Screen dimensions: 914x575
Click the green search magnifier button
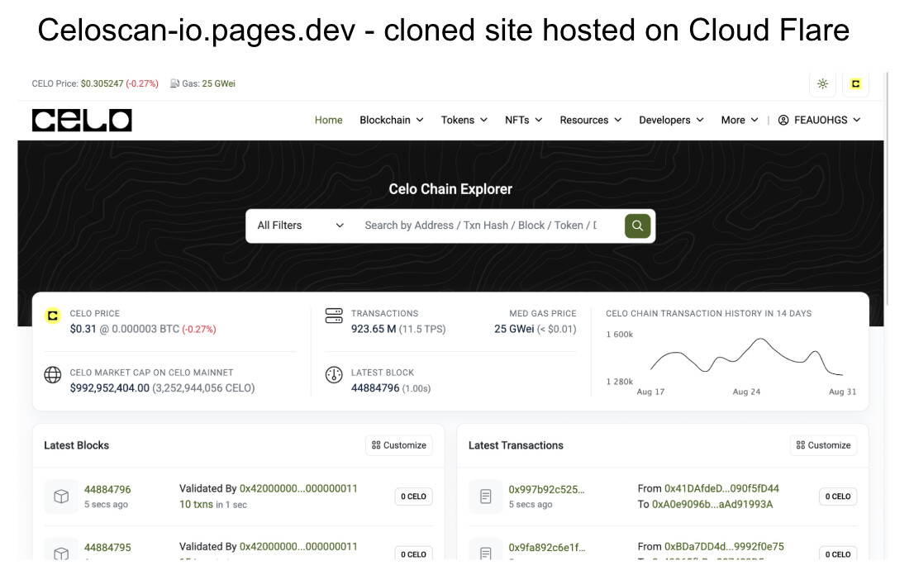pyautogui.click(x=637, y=226)
